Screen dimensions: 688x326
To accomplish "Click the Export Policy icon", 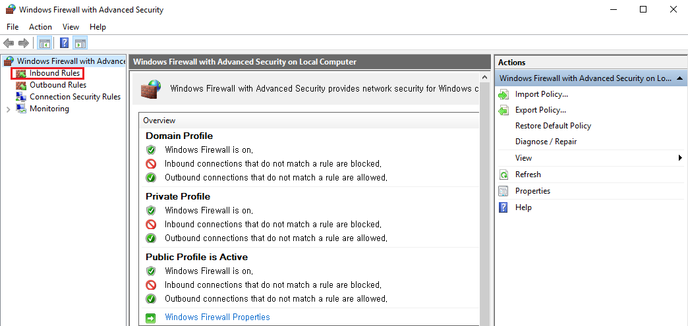I will [504, 110].
